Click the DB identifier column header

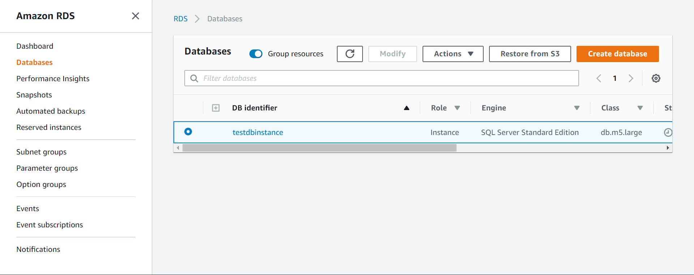point(254,108)
